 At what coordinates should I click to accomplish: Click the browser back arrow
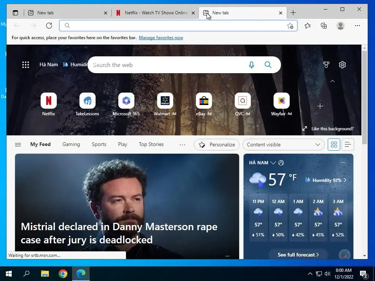(17, 26)
